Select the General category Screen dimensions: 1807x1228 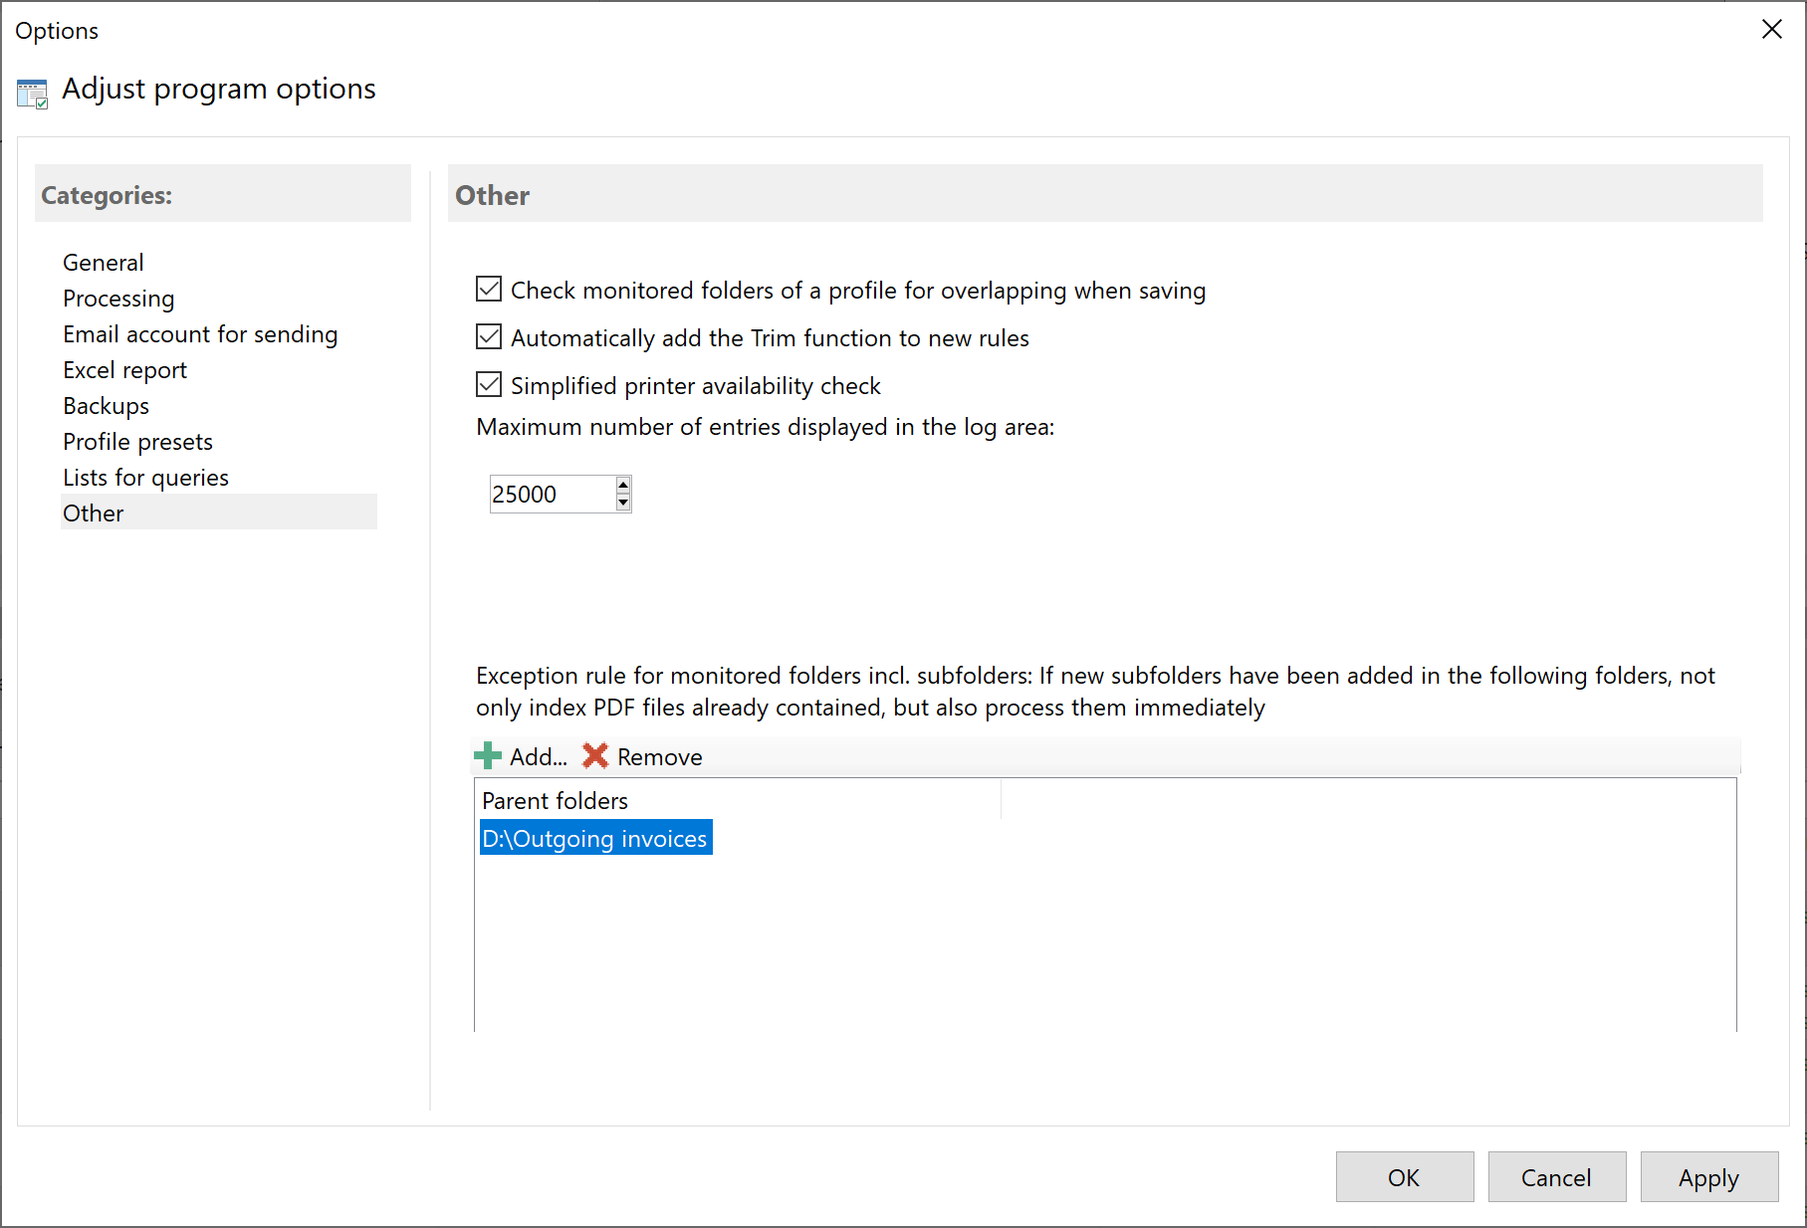pyautogui.click(x=103, y=262)
